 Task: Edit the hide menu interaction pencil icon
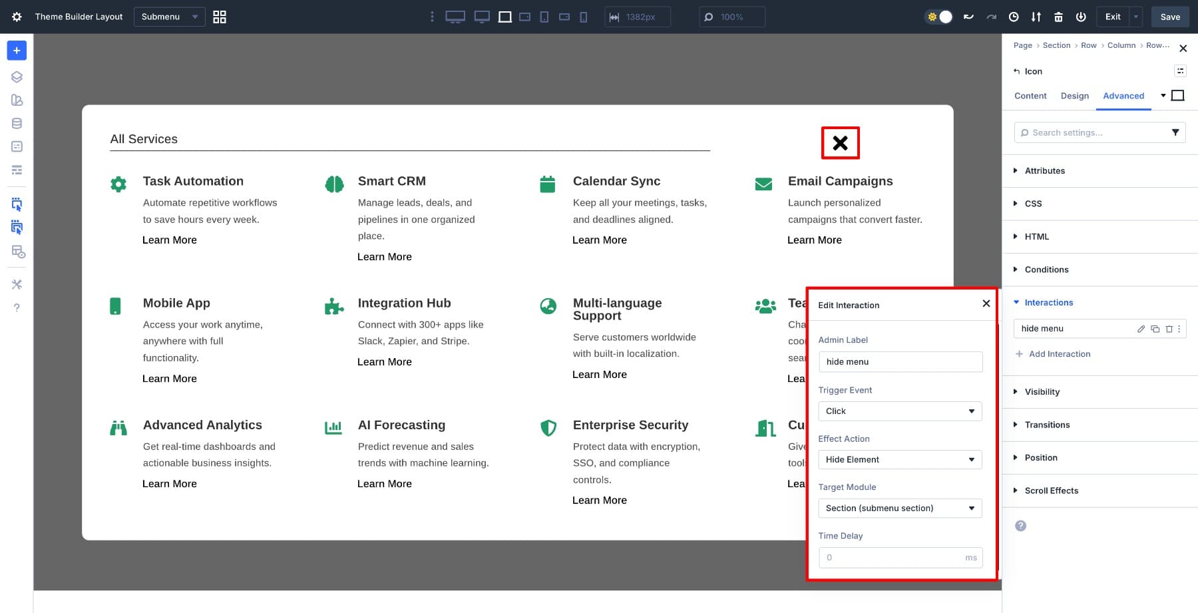point(1141,329)
